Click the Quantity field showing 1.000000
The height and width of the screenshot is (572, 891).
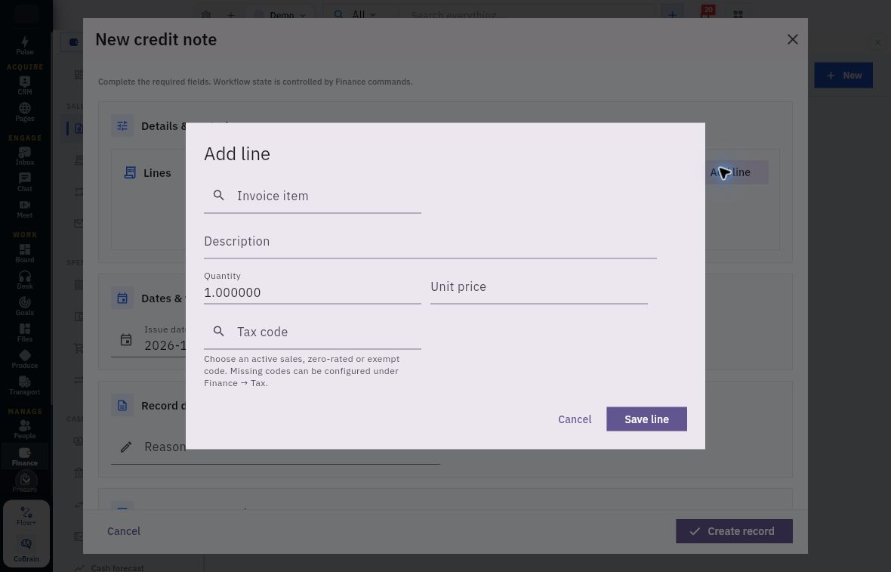click(313, 287)
